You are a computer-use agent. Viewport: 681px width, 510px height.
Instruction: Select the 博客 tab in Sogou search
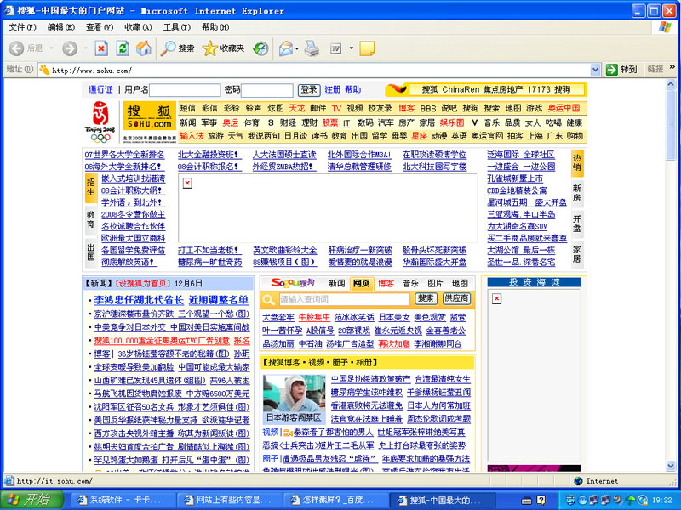pos(386,283)
